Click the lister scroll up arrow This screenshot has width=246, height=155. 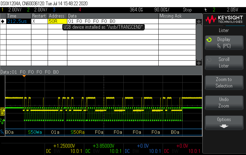(199, 21)
